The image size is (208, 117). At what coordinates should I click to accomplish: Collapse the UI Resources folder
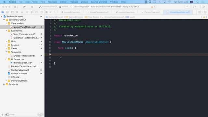pos(6,59)
